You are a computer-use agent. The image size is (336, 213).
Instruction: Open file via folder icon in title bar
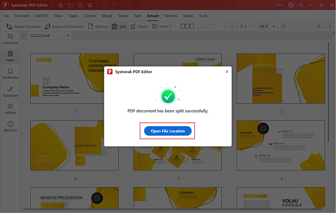point(70,5)
